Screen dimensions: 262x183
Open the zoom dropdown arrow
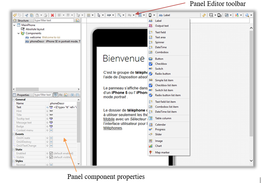pos(251,15)
